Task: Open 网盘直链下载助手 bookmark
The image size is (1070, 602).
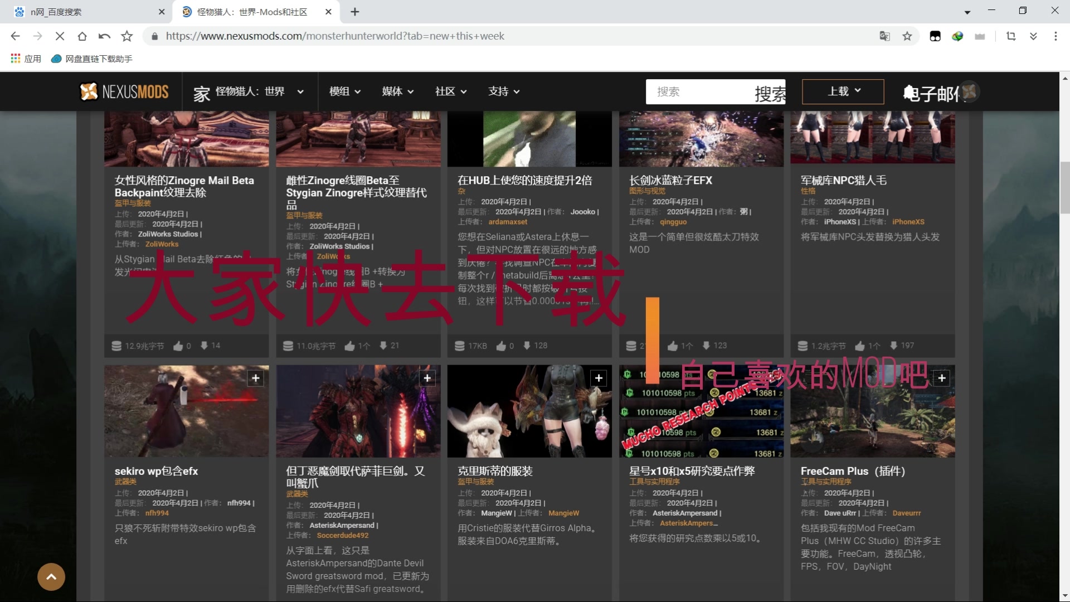Action: (92, 59)
